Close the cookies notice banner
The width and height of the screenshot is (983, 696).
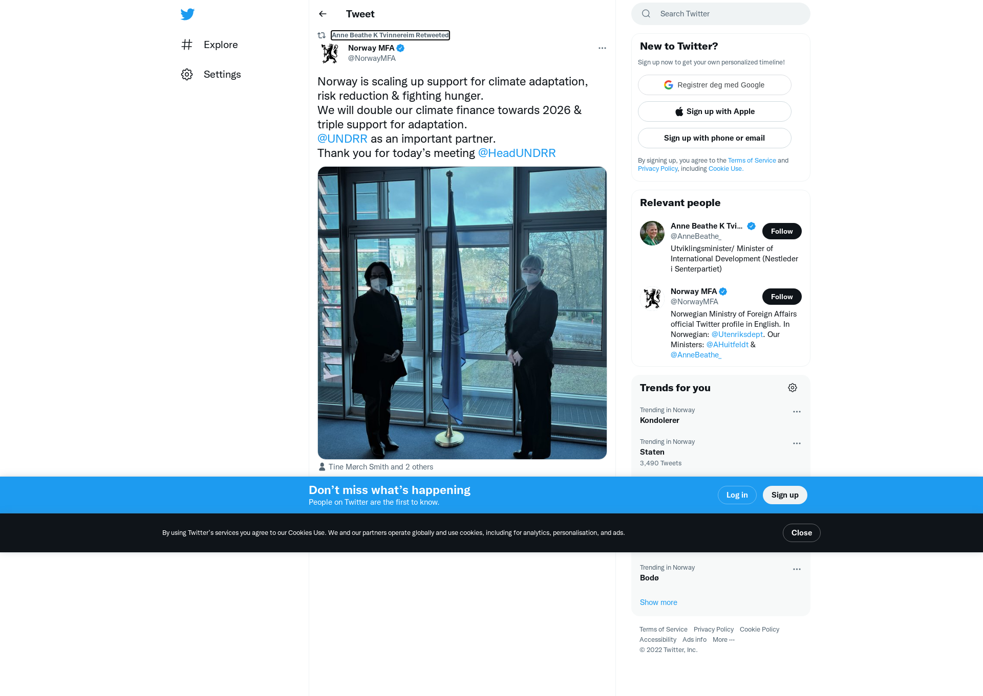click(801, 533)
